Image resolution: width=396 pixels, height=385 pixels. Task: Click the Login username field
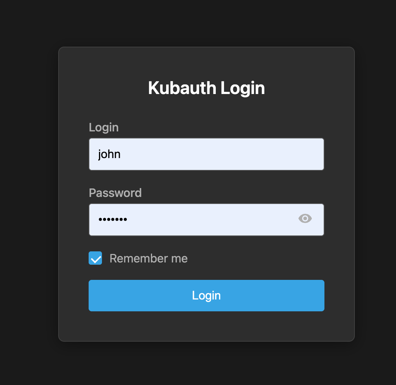point(206,154)
